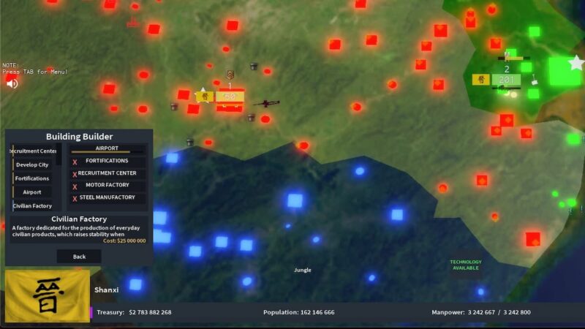The image size is (585, 329).
Task: Click the aircraft unit on the map
Action: pos(266,103)
